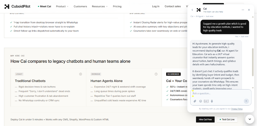Click the Cai avatar in chat header
This screenshot has width=257, height=126.
click(x=199, y=10)
